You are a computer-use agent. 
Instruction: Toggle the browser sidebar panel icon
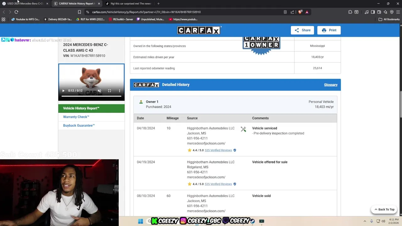click(373, 12)
